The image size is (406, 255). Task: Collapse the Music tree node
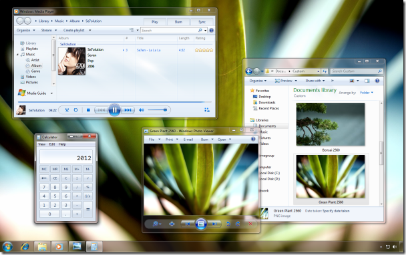pyautogui.click(x=17, y=55)
